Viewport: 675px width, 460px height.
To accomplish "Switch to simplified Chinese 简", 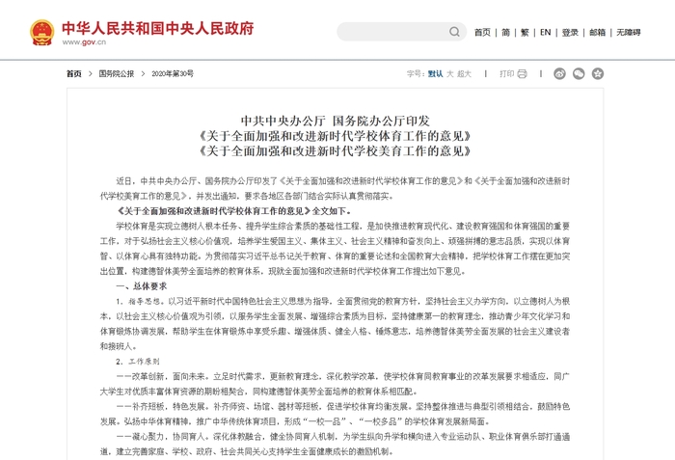I will coord(506,32).
